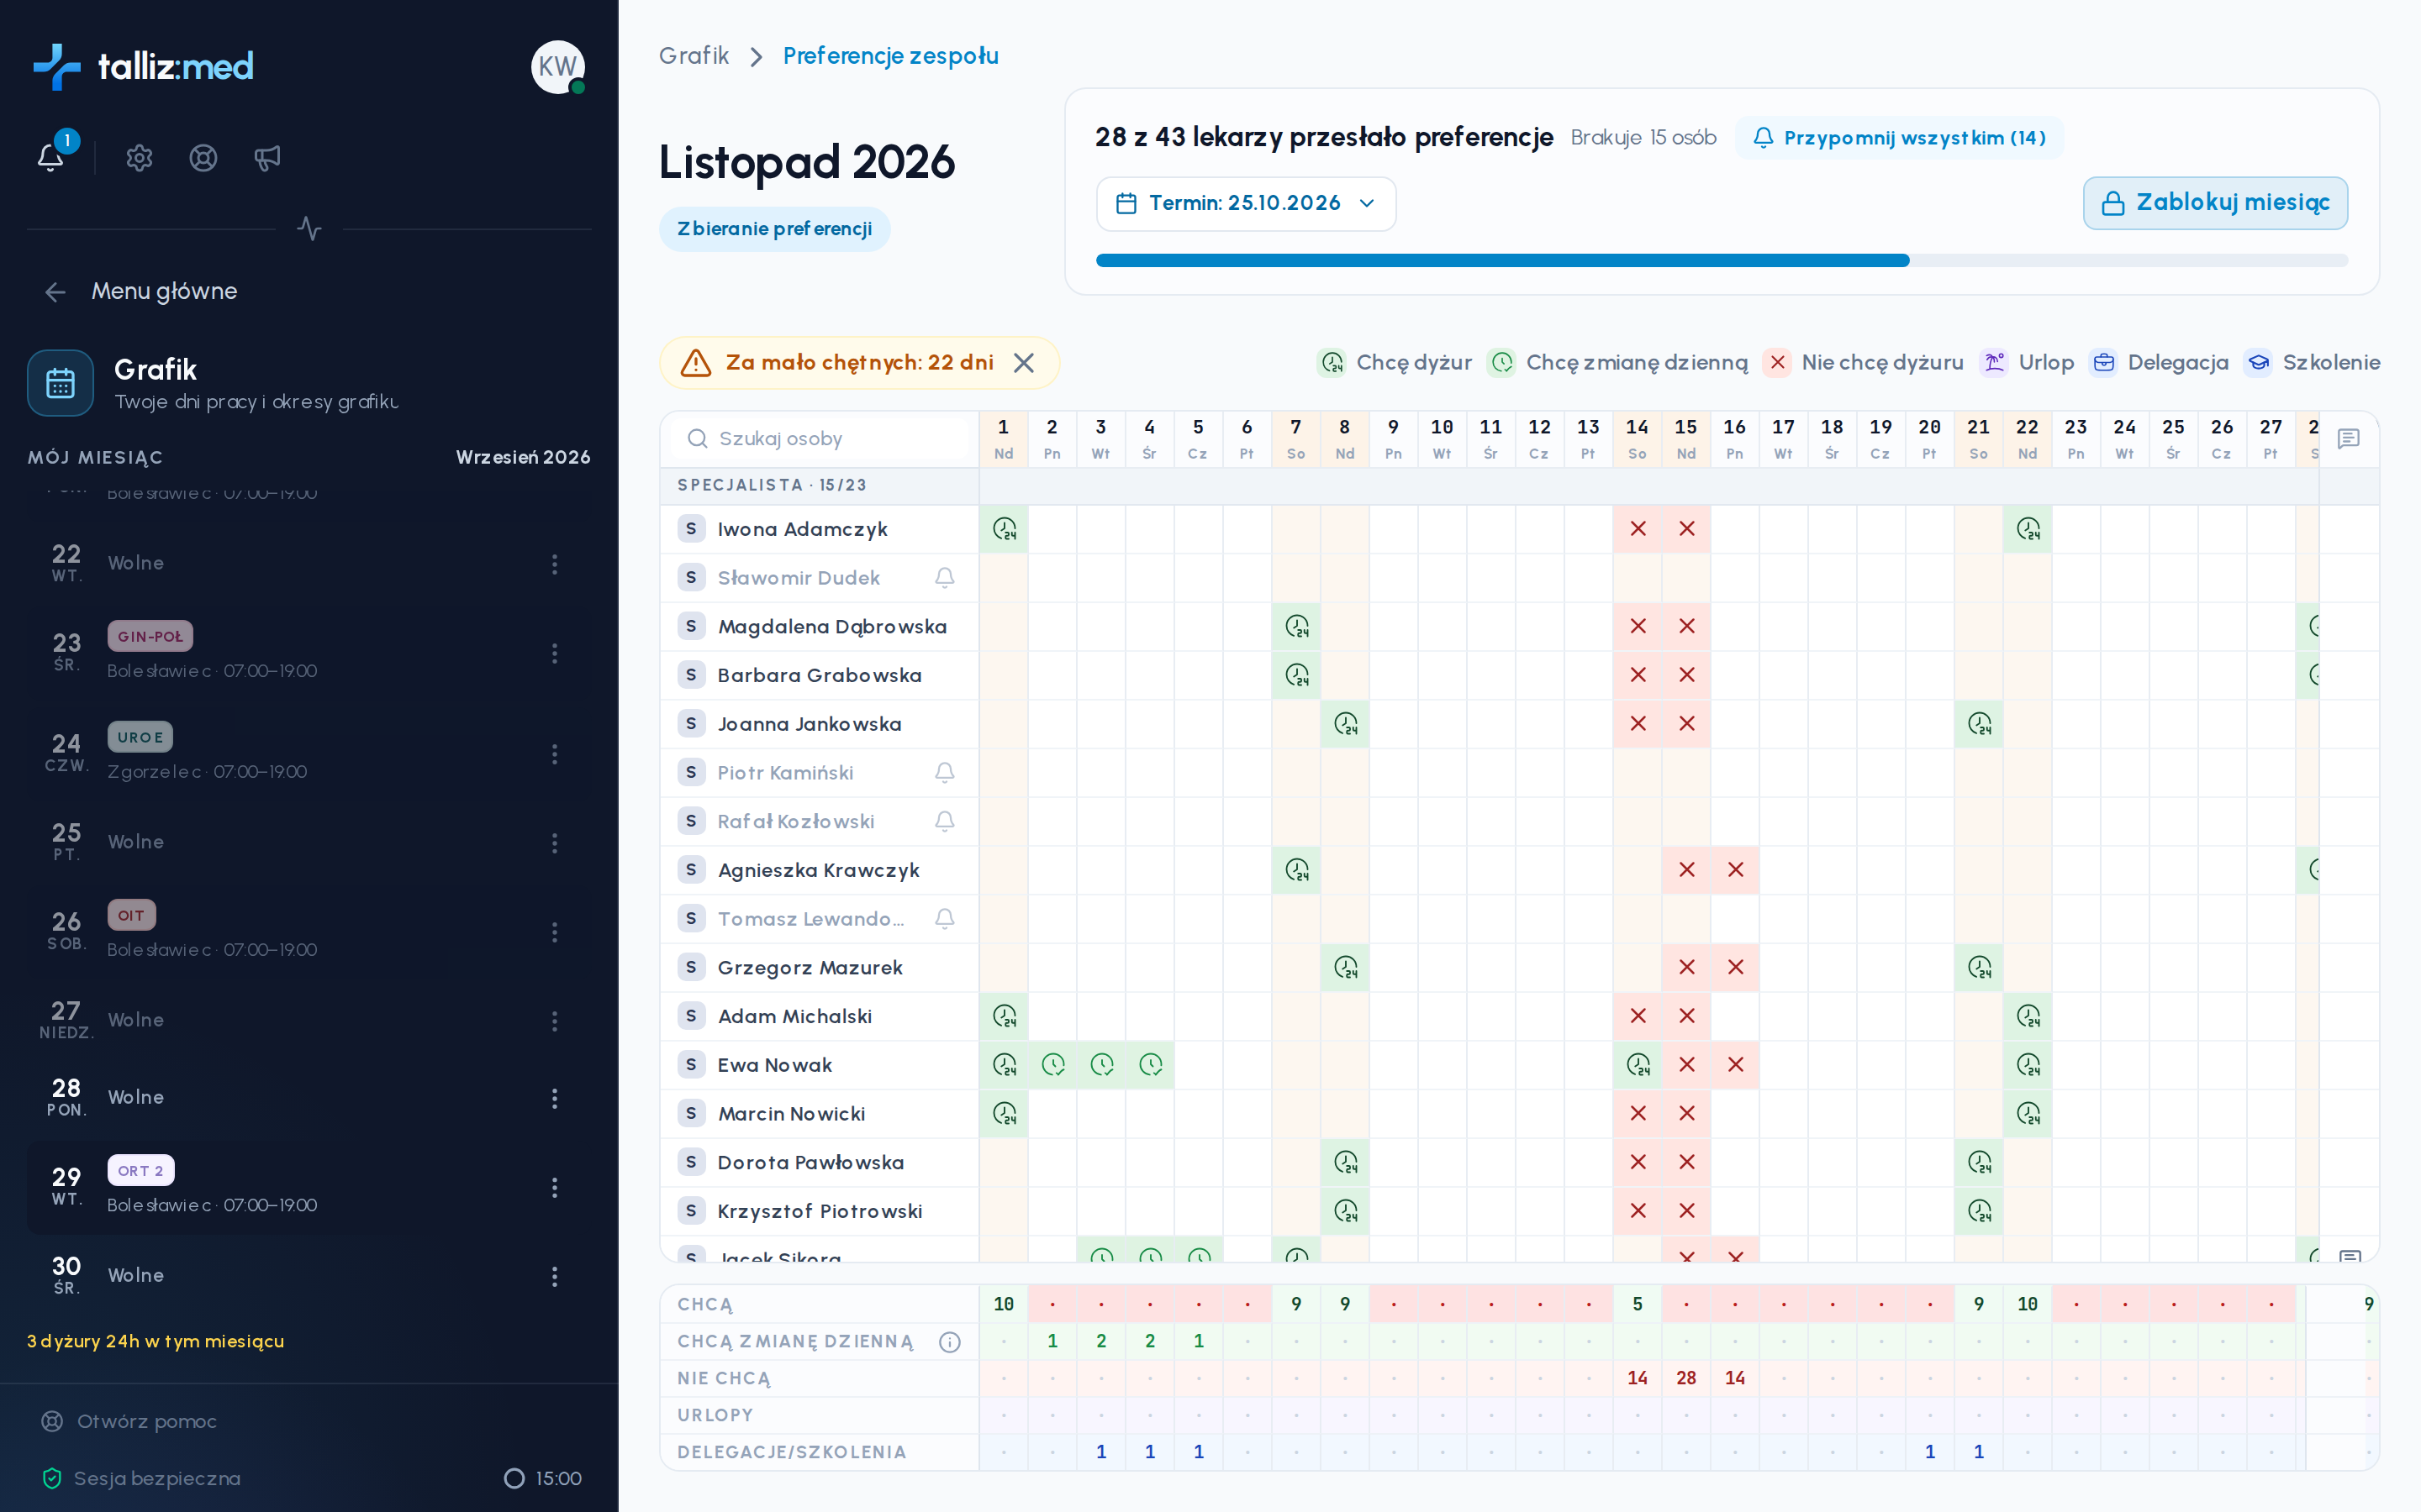Show info for Chcą zmianę dzienną
2421x1512 pixels.
point(949,1342)
